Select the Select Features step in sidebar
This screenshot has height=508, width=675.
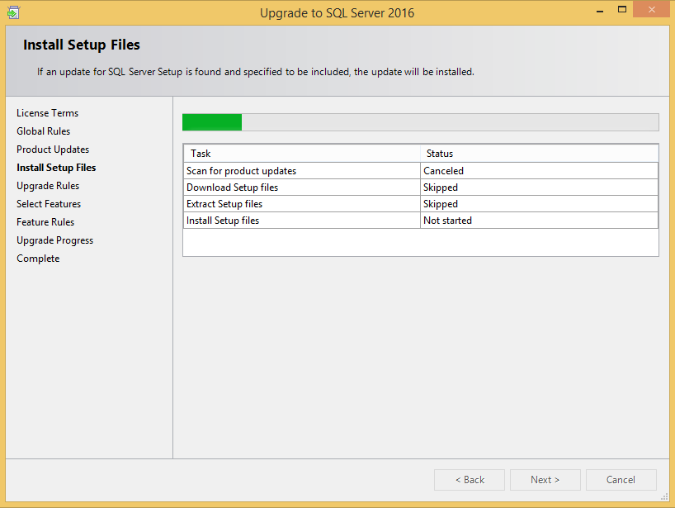(49, 204)
